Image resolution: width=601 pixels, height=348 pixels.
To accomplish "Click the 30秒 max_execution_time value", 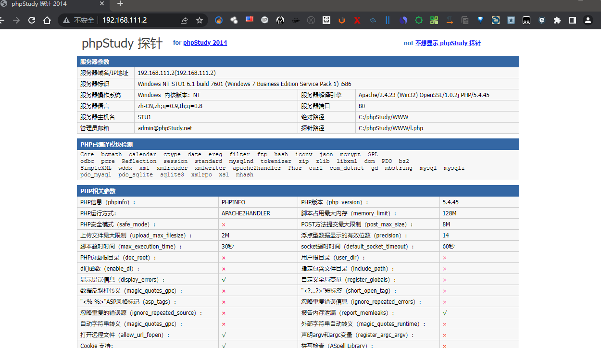I will point(228,247).
